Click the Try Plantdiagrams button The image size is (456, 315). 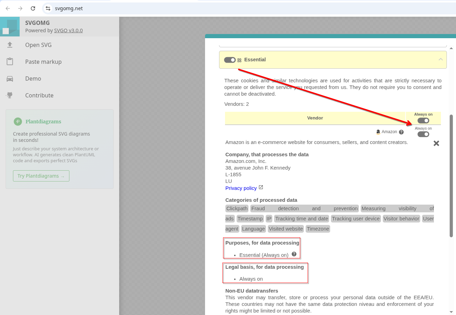41,176
